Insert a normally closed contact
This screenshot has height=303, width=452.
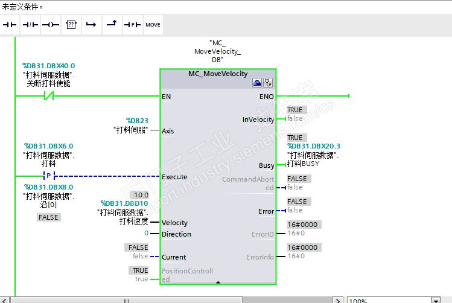(30, 25)
